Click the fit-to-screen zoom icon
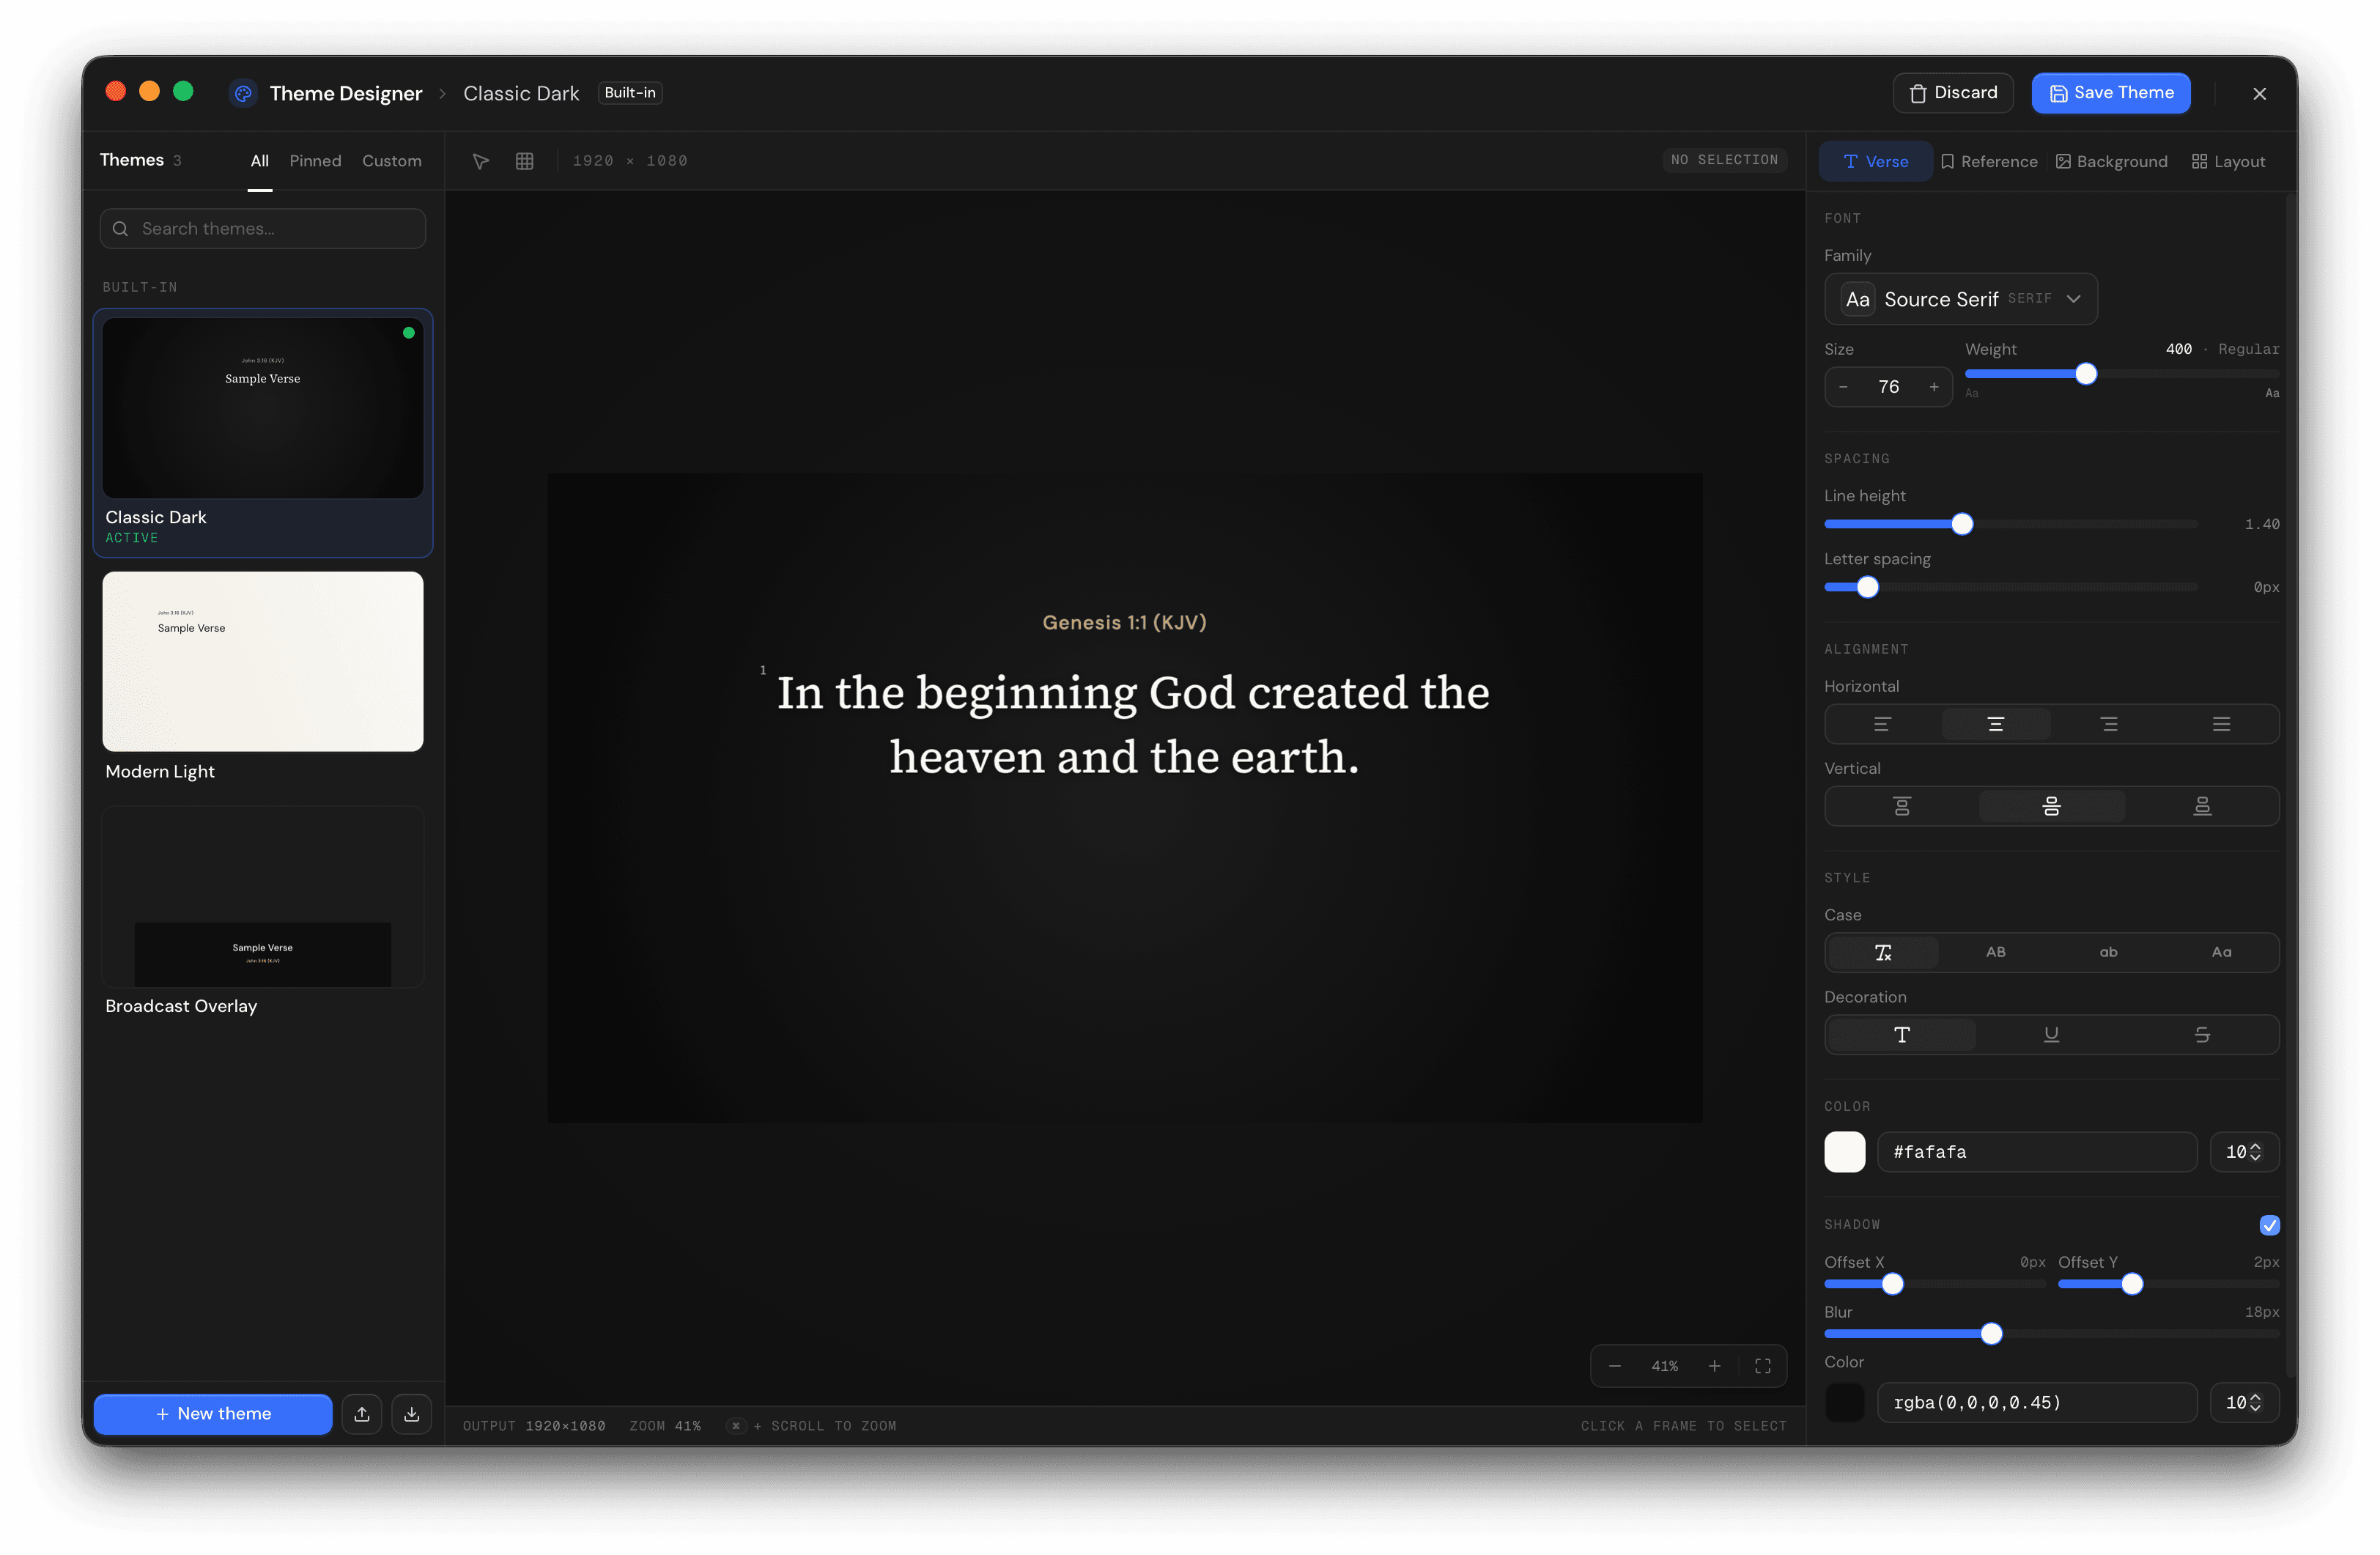Screen dimensions: 2380x1555 coord(1763,1366)
